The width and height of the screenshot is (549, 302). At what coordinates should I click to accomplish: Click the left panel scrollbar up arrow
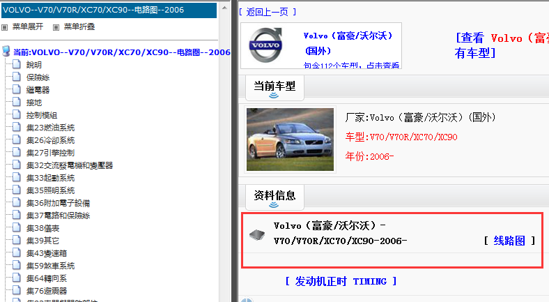click(x=224, y=8)
